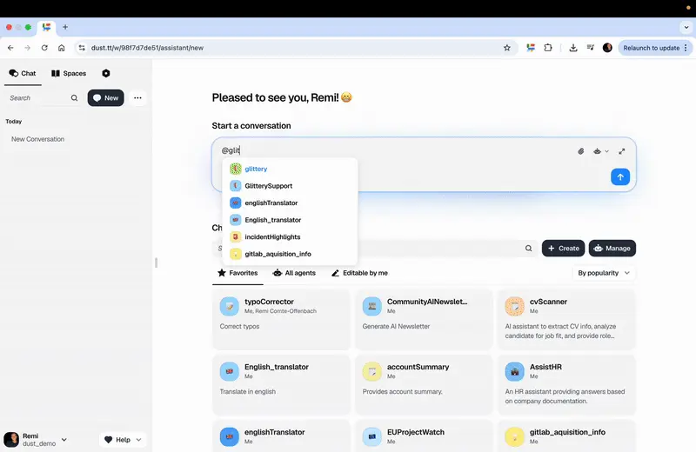This screenshot has height=452, width=696.
Task: Click the Create agent button
Action: (x=563, y=249)
